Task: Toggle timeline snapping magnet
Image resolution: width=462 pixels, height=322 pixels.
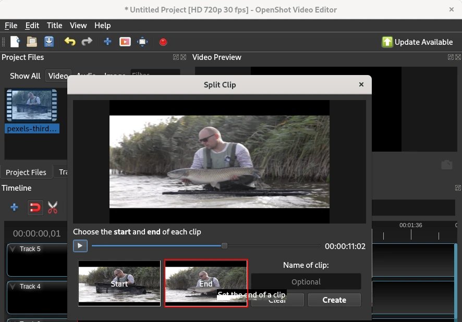Action: [34, 208]
